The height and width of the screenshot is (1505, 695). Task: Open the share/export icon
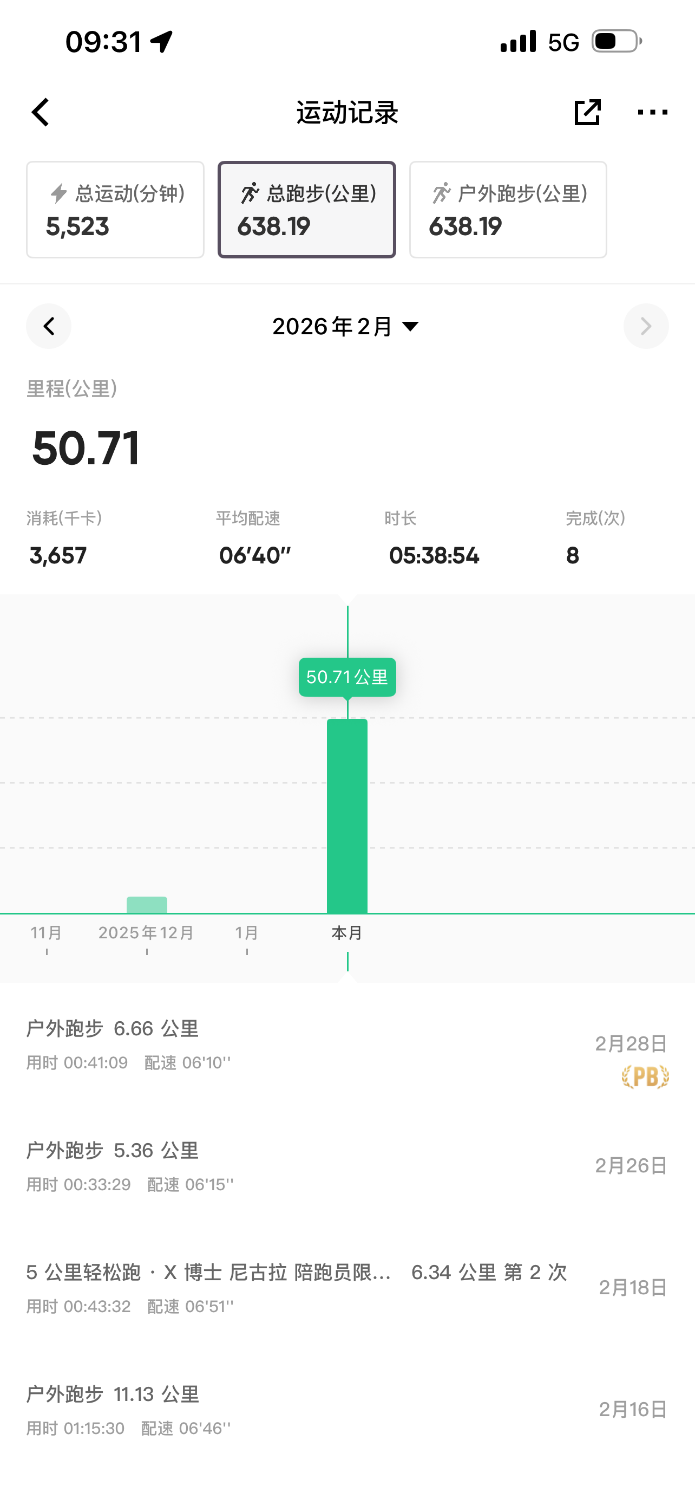point(587,112)
